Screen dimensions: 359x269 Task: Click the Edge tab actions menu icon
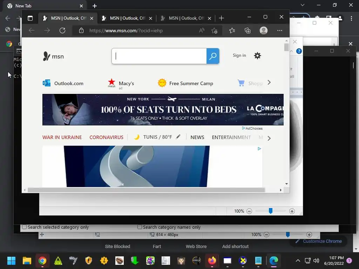point(30,18)
